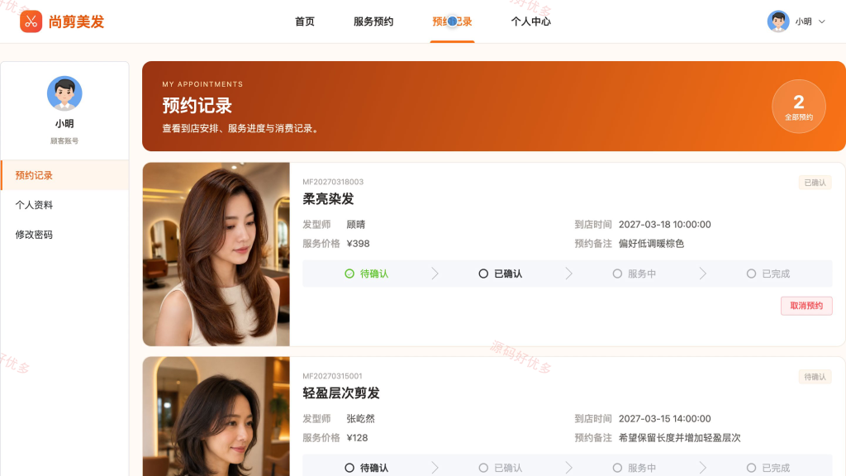Click the 顾客账号 label under 小明
Viewport: 846px width, 476px height.
(64, 140)
